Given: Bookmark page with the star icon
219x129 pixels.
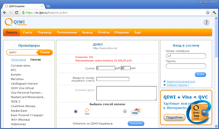Looking at the screenshot, I should click(x=208, y=13).
